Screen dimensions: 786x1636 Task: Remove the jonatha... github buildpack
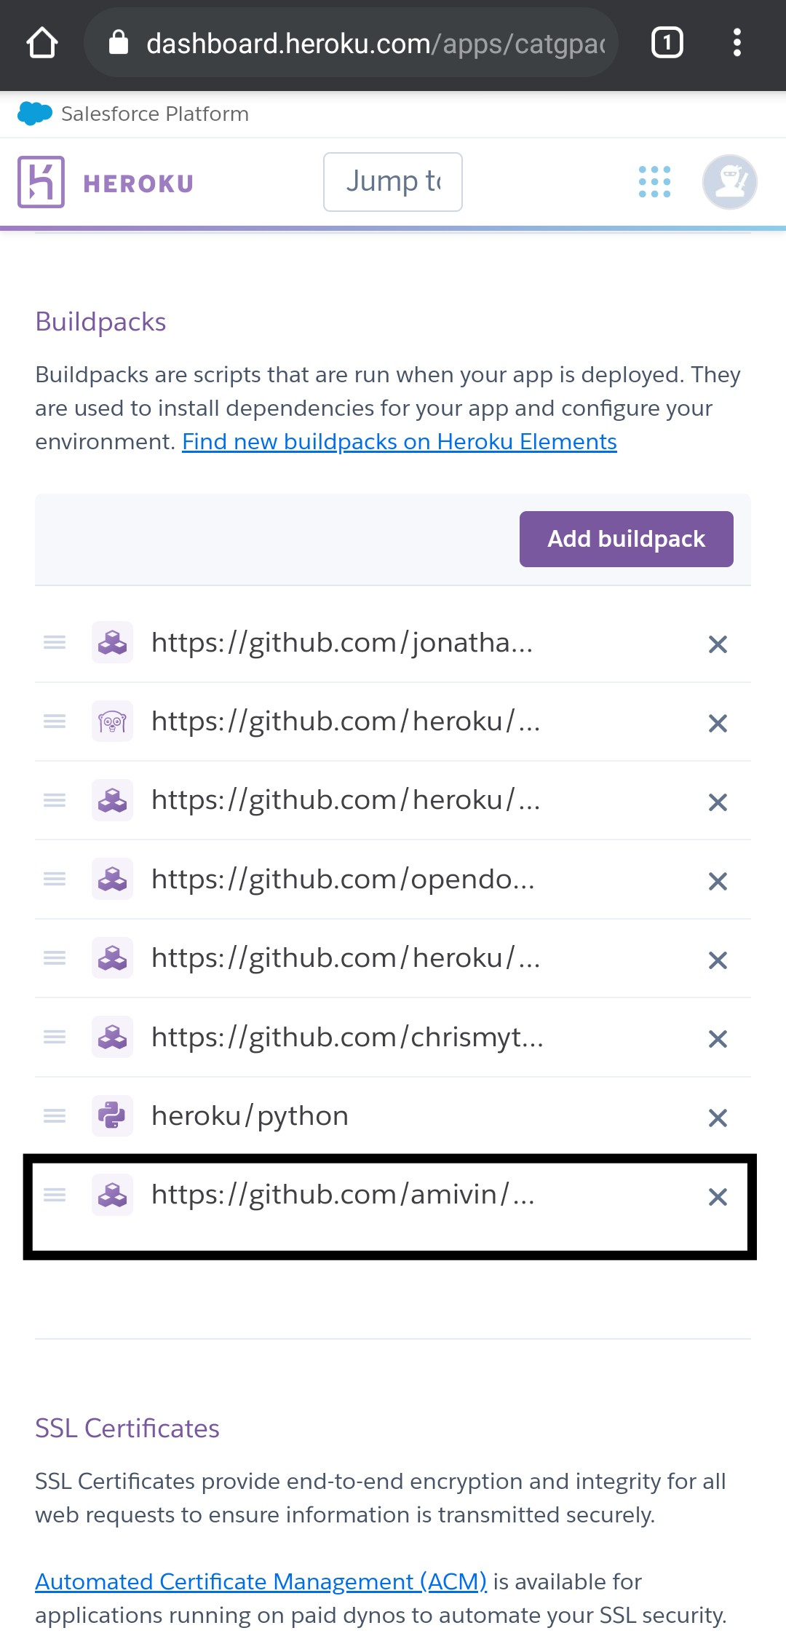[x=718, y=644]
